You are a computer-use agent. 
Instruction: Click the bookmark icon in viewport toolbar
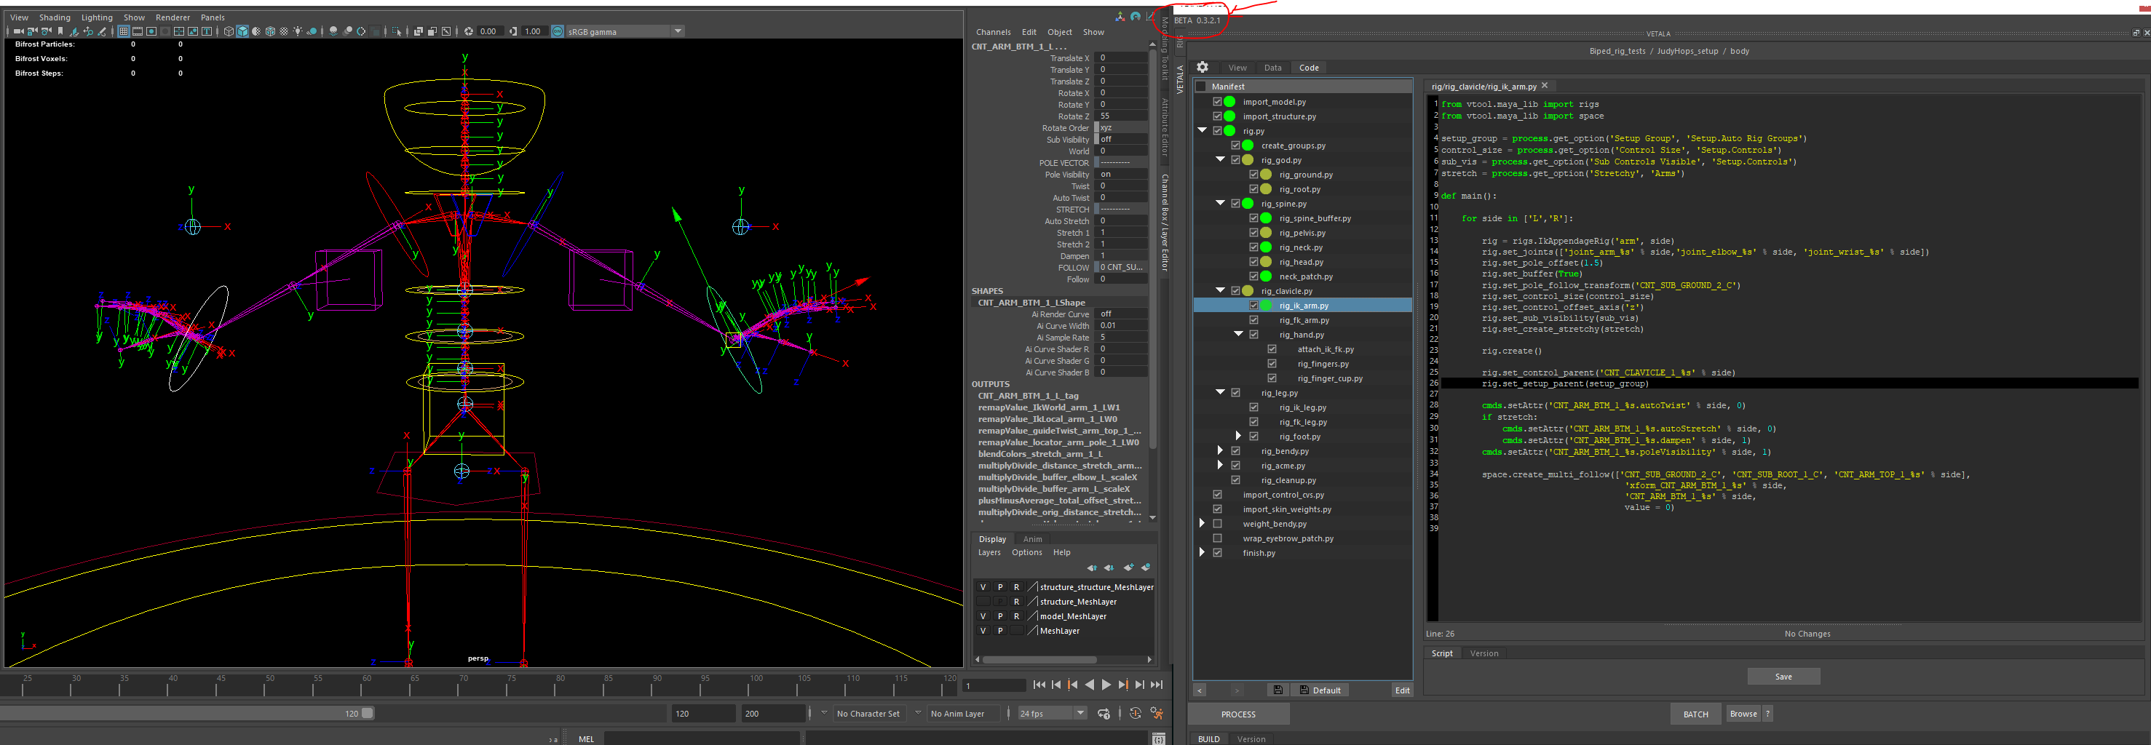tap(60, 32)
